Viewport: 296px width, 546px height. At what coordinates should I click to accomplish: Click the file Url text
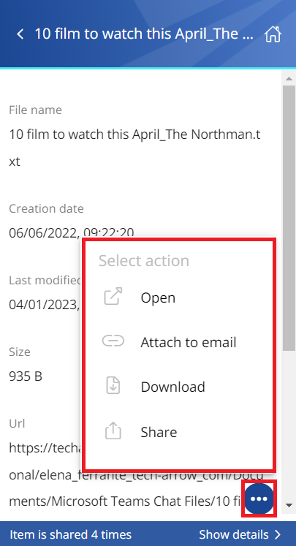point(136,474)
